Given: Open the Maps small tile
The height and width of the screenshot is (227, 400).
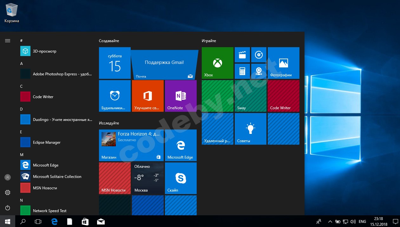Looking at the screenshot, I should [259, 71].
